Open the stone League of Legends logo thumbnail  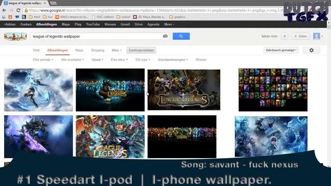(184, 90)
